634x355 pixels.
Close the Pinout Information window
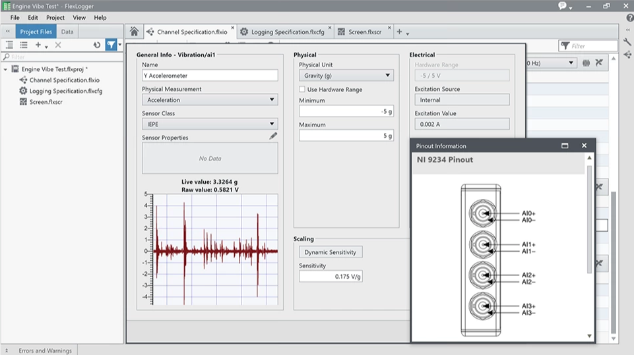[x=584, y=146]
